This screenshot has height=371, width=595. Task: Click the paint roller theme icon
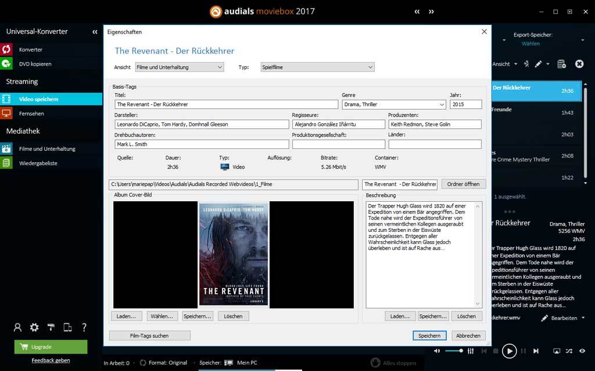(51, 328)
